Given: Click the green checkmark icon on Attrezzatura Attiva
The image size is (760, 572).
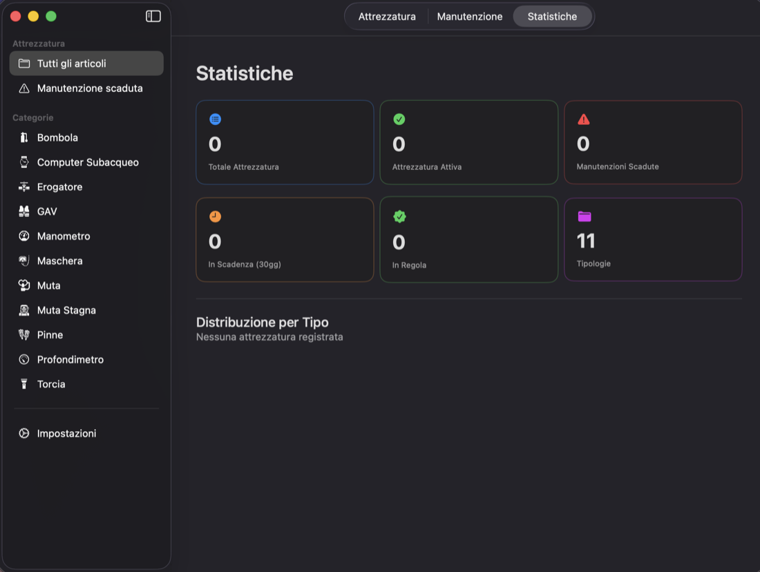Looking at the screenshot, I should pos(399,120).
